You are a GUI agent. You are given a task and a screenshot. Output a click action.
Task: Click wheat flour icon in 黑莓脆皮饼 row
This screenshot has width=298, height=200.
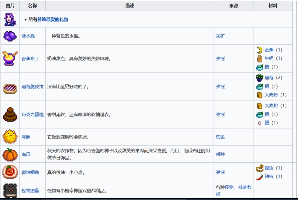[259, 95]
